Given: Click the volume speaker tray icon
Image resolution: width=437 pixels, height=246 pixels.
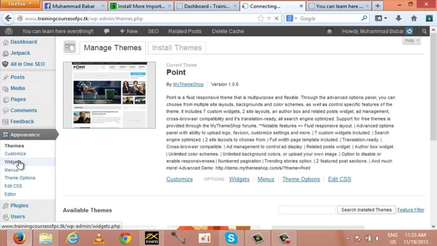Looking at the screenshot, I should pyautogui.click(x=378, y=238).
